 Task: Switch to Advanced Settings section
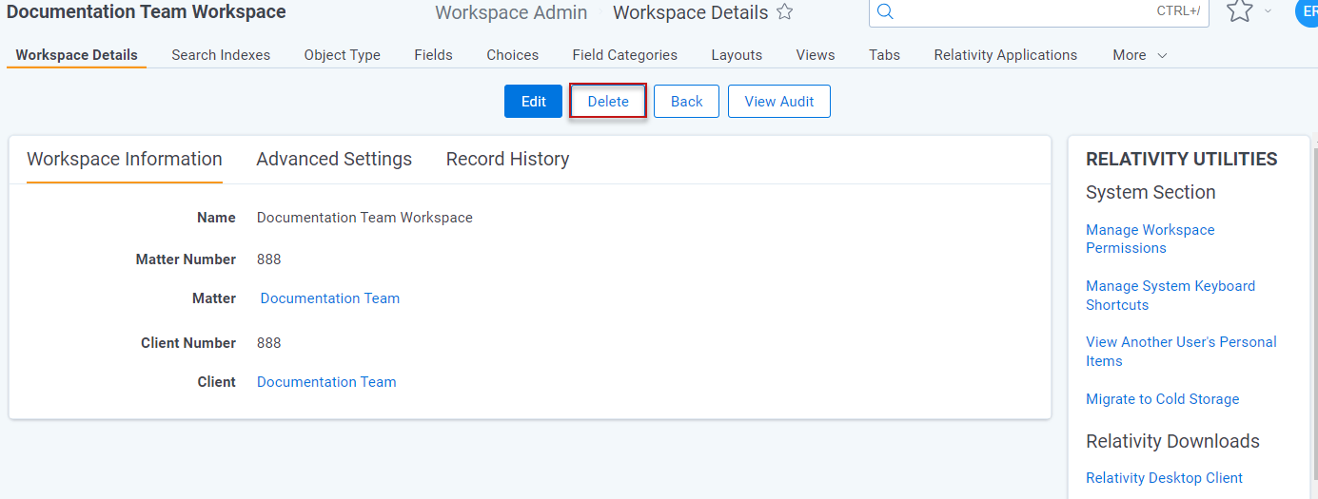pyautogui.click(x=334, y=159)
